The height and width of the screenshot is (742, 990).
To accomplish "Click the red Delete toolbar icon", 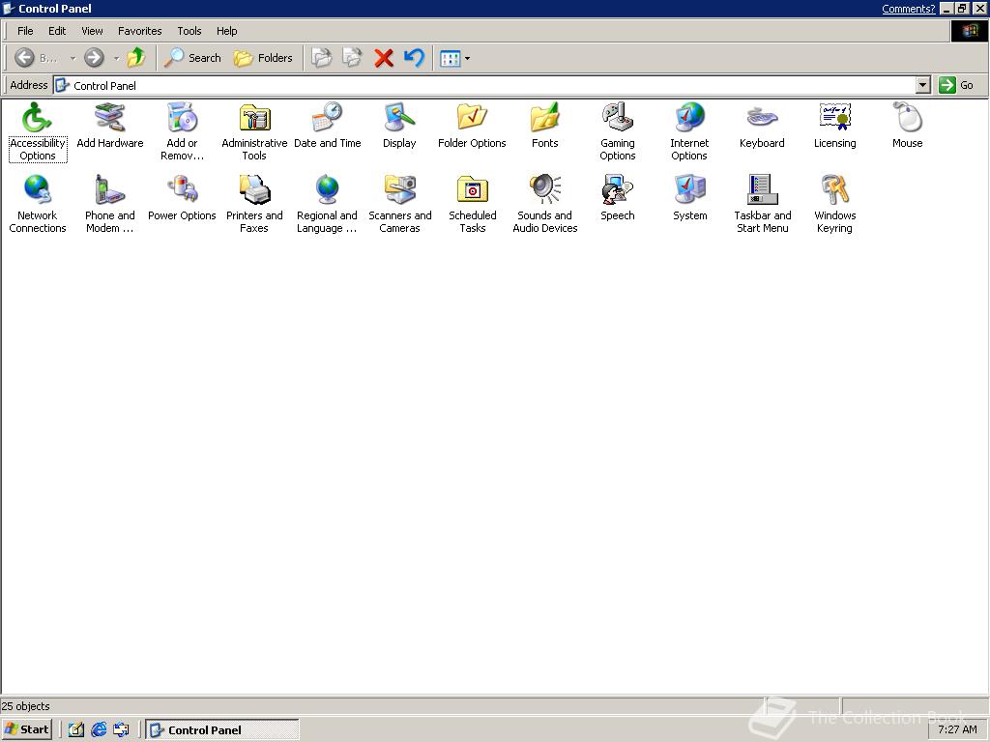I will point(383,58).
